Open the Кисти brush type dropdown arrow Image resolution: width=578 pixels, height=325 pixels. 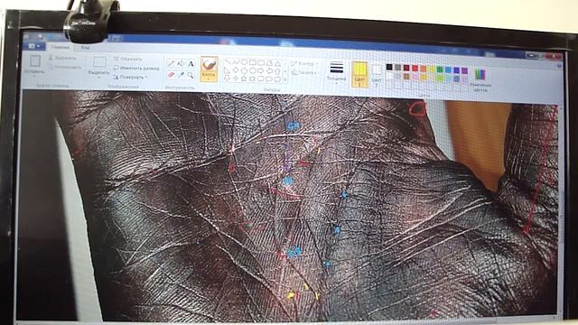pyautogui.click(x=209, y=79)
